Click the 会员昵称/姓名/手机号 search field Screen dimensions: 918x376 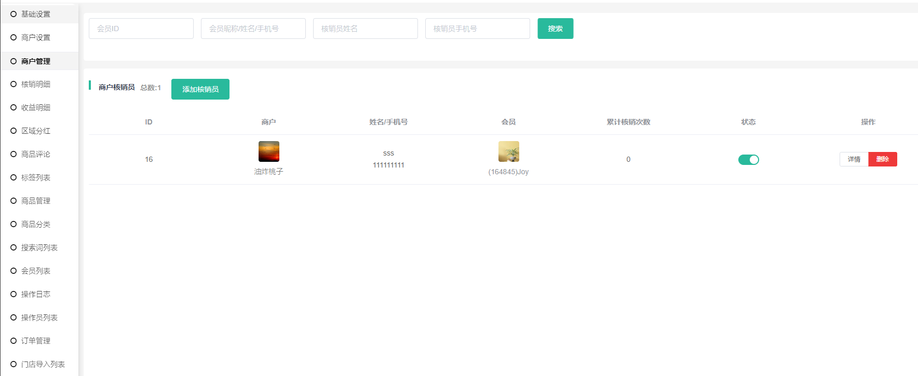[x=253, y=29]
